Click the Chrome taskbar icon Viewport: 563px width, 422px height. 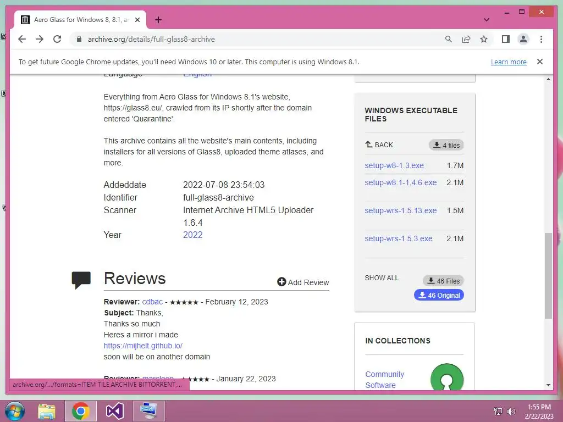coord(80,411)
